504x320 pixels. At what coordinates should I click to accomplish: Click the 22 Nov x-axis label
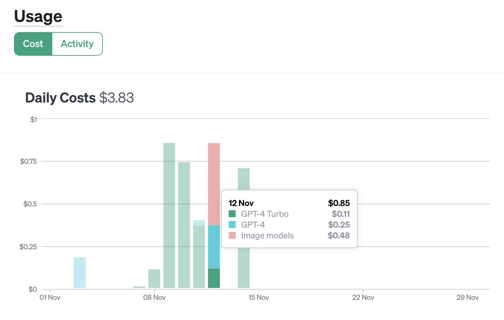(x=363, y=297)
